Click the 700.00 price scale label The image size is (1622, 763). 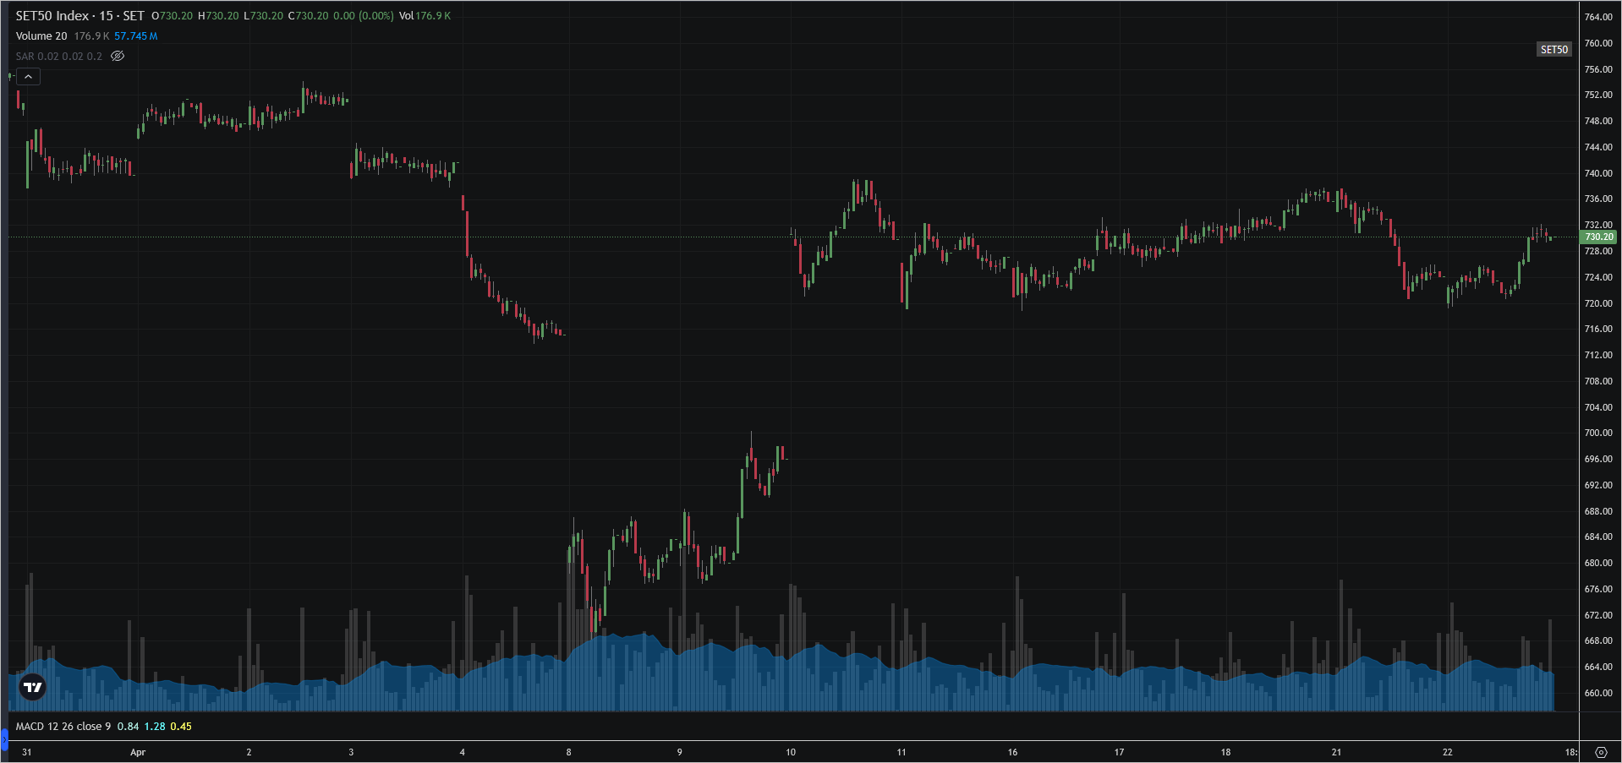pyautogui.click(x=1598, y=433)
